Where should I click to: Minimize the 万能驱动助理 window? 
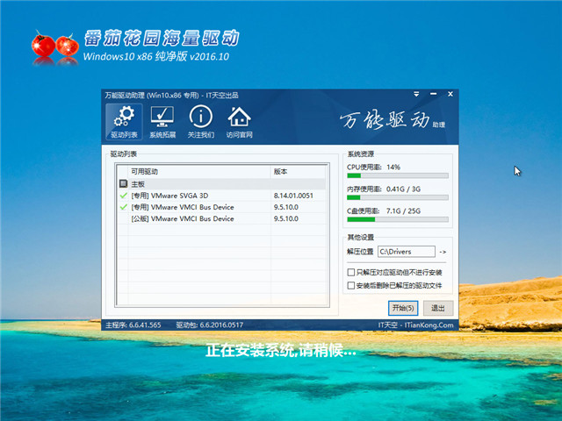(x=433, y=94)
